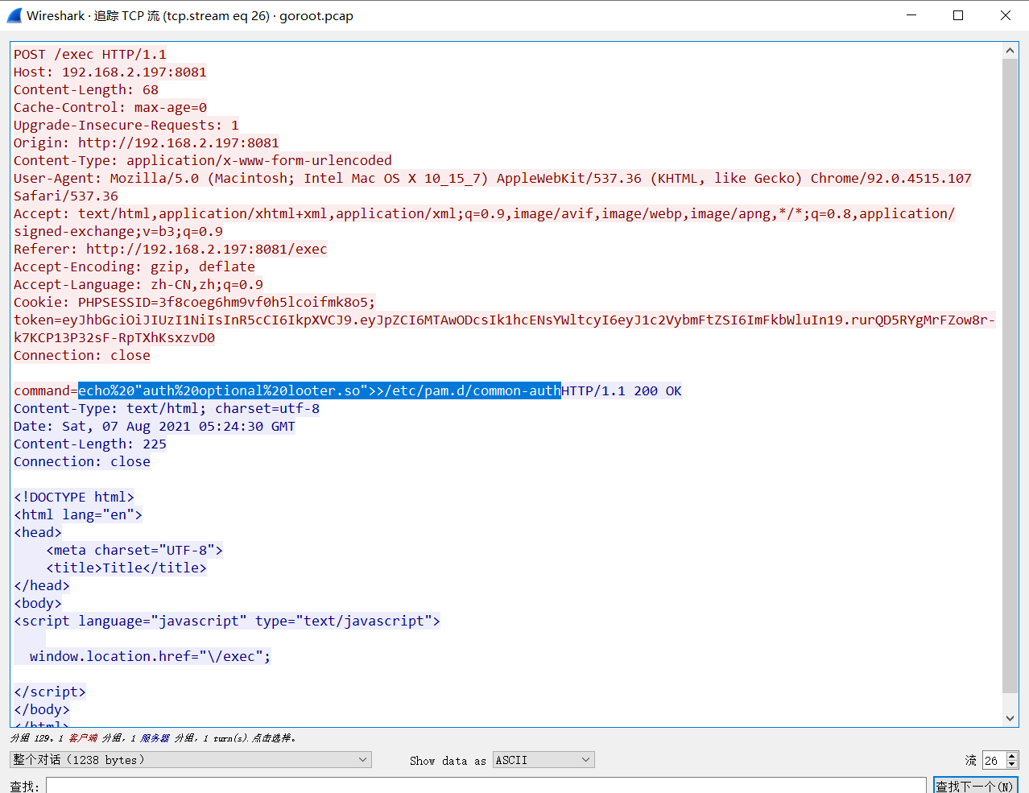Click the Find Next button

(x=975, y=786)
